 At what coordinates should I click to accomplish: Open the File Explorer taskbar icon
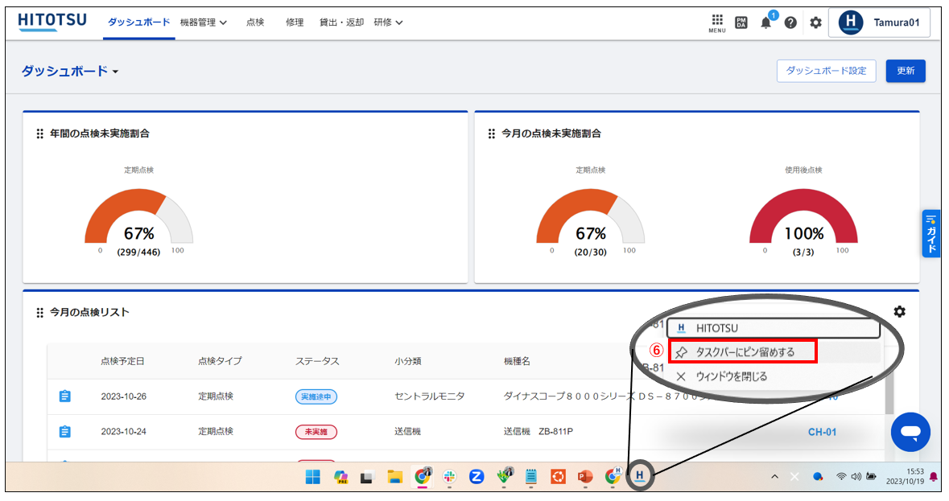click(x=395, y=477)
